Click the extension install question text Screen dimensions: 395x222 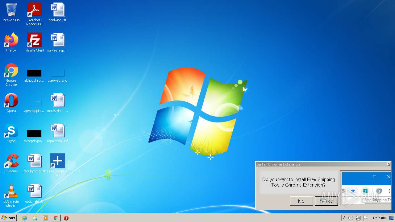(298, 182)
